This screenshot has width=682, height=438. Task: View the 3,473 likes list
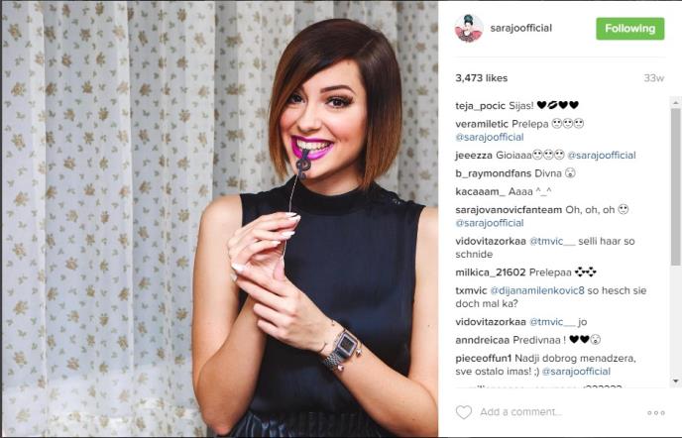(481, 78)
